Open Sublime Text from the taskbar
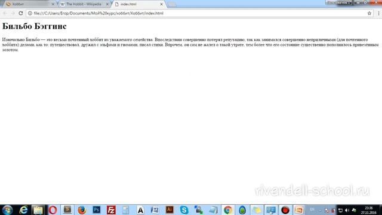382x215 pixels. pos(67,210)
